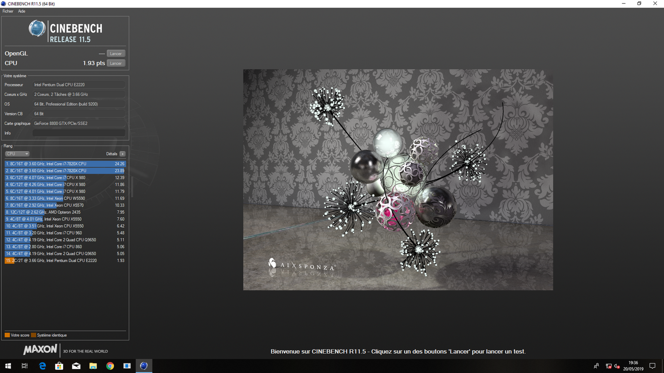Open the blue window app taskbar icon
The height and width of the screenshot is (373, 664).
click(x=127, y=366)
